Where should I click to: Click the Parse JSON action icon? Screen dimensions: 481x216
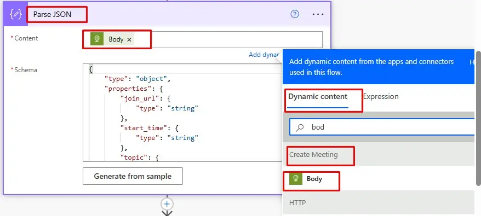click(15, 14)
